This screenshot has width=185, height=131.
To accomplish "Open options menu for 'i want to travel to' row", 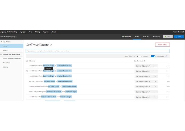I will pyautogui.click(x=168, y=97).
